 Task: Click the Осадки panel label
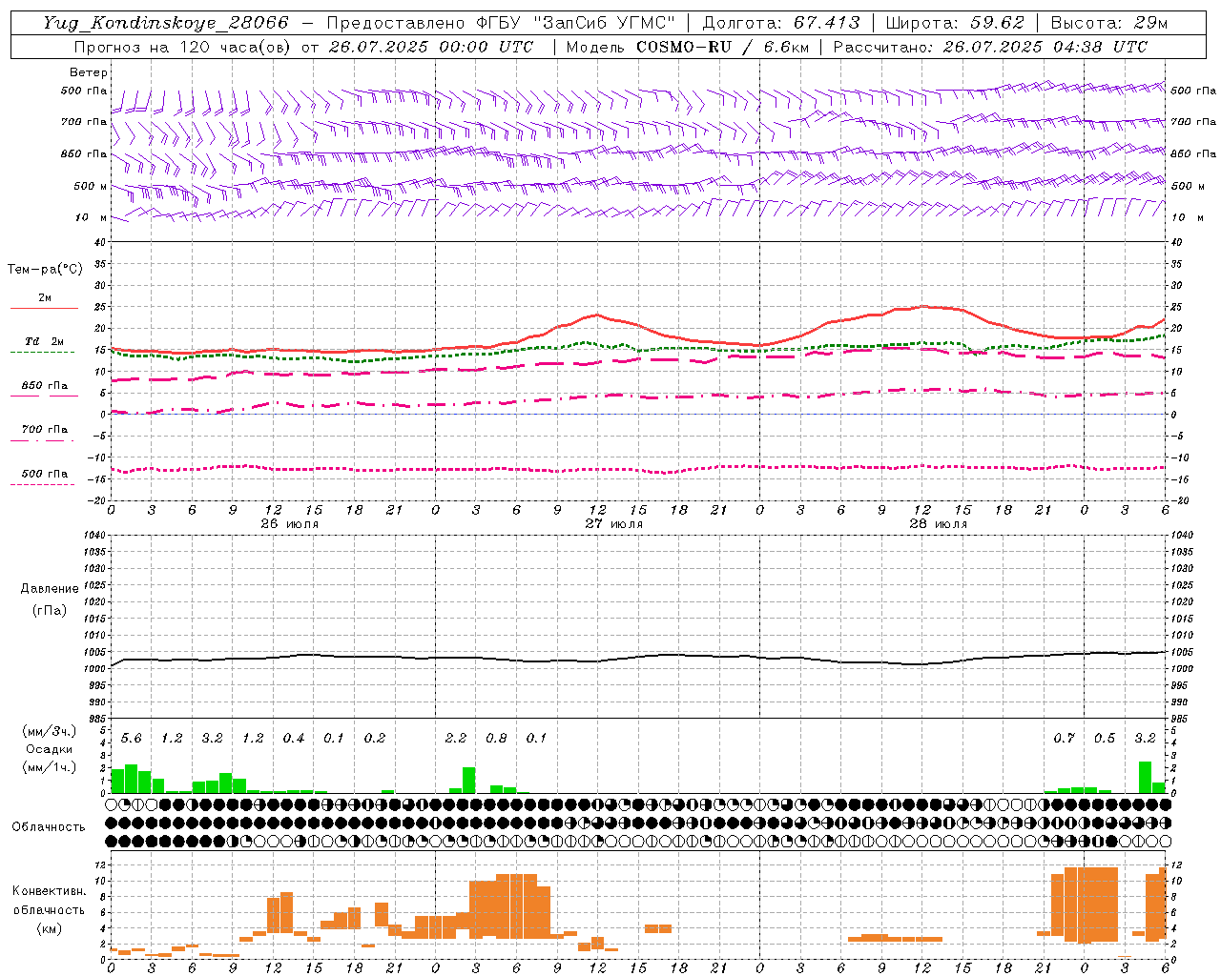50,749
